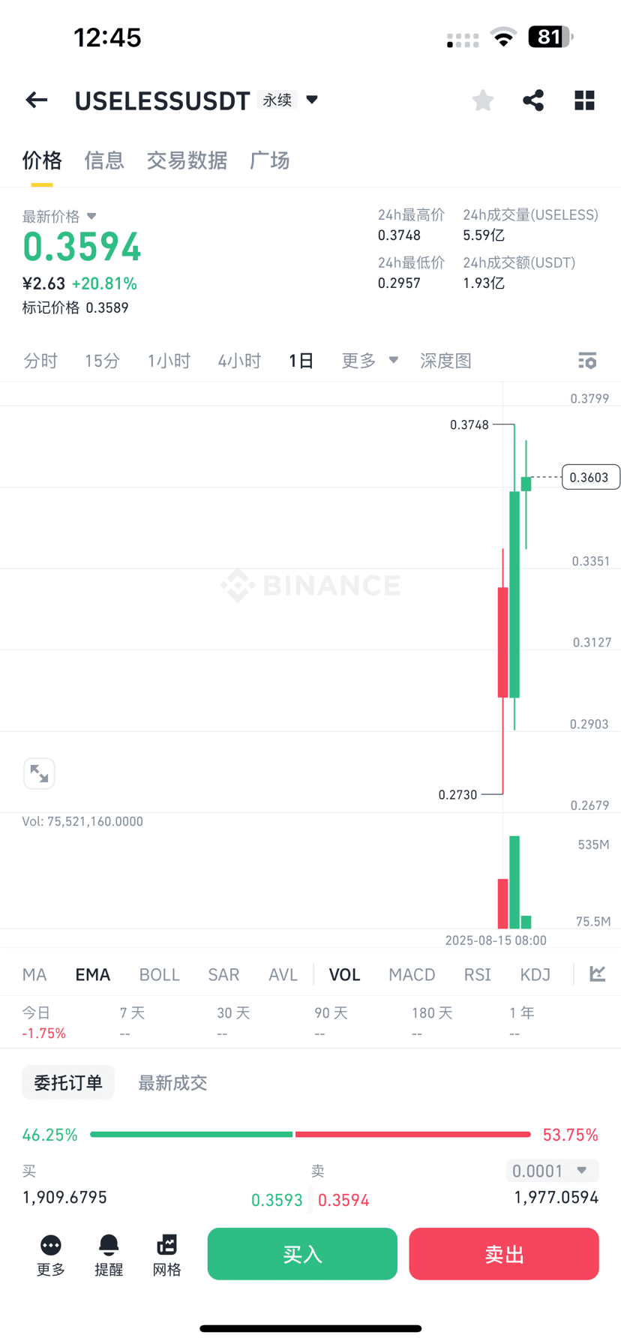Toggle the BOLL indicator
Viewport: 621px width, 1344px height.
[x=159, y=973]
